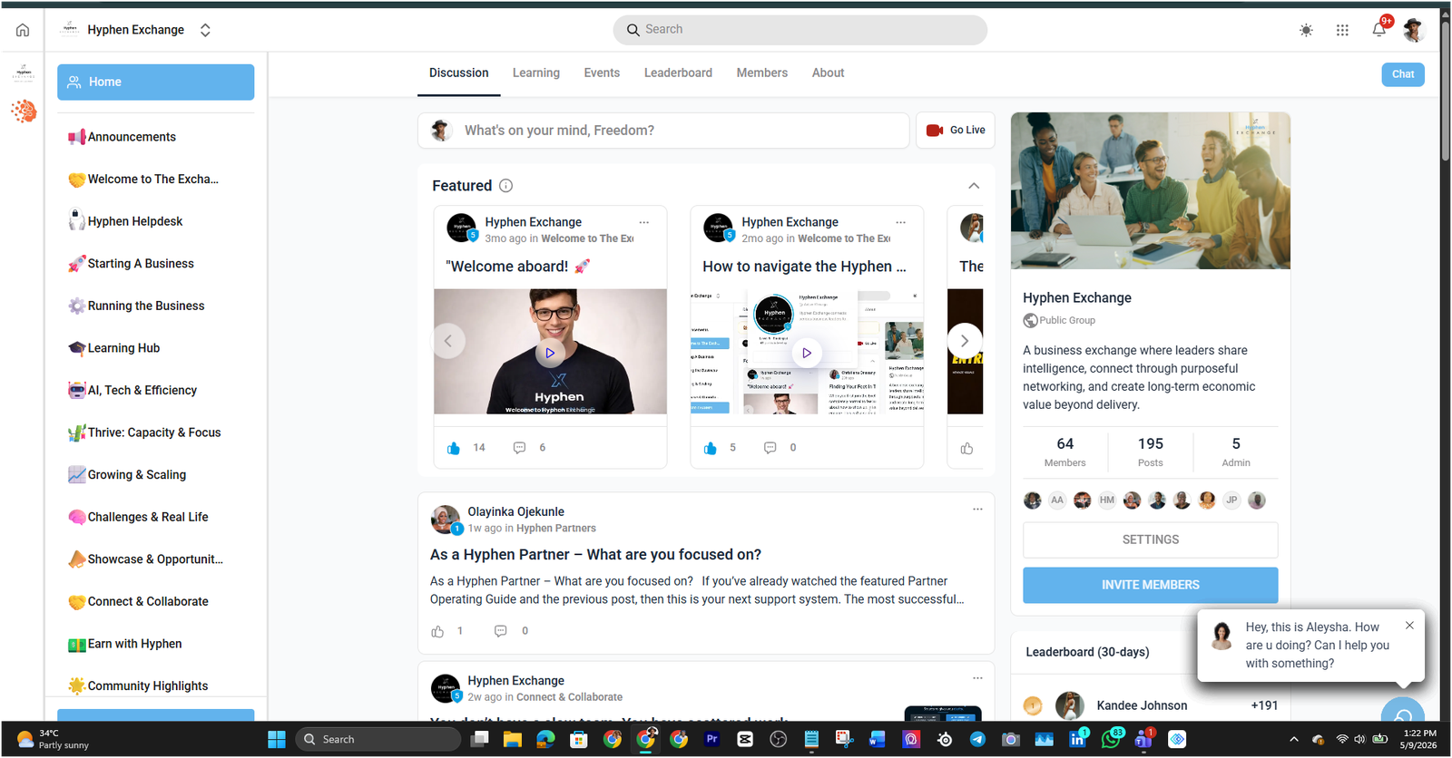Image resolution: width=1452 pixels, height=758 pixels.
Task: Expand the Hyphen Exchange community switcher arrows
Action: pyautogui.click(x=205, y=30)
